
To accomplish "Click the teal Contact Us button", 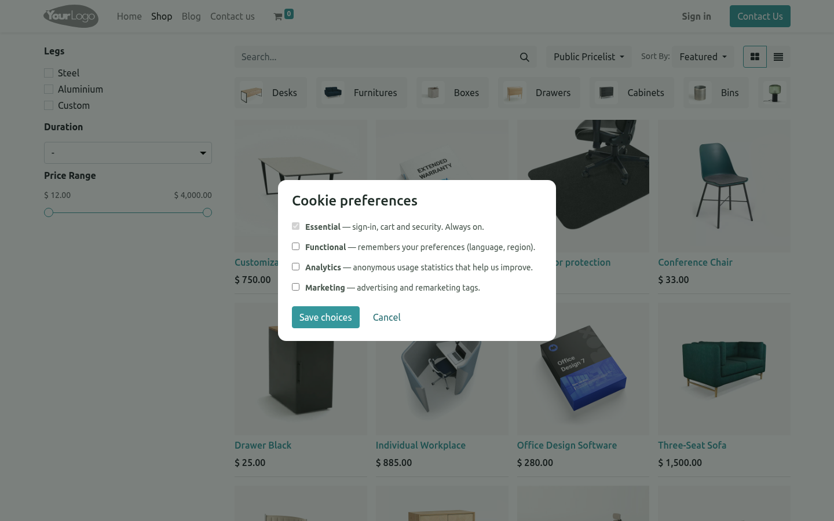I will (760, 16).
